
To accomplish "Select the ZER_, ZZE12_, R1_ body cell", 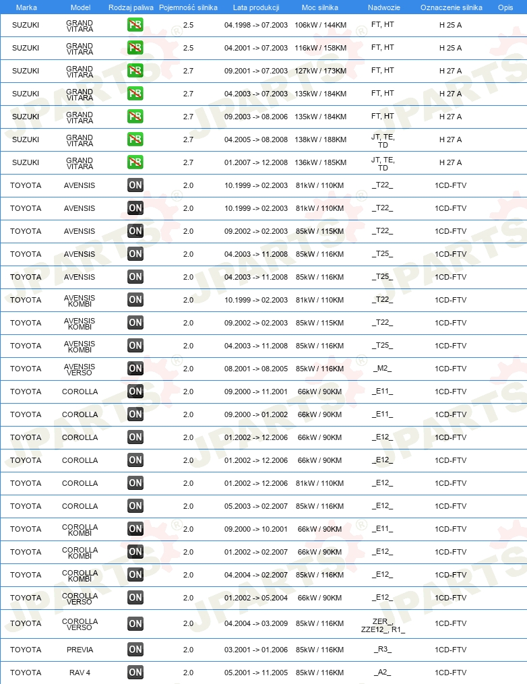I will [x=383, y=625].
